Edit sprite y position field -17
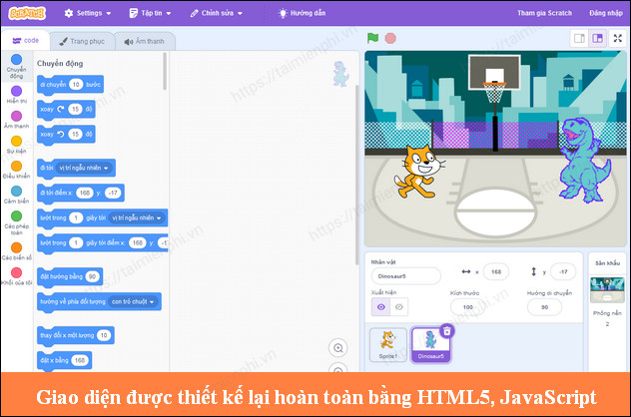This screenshot has height=417, width=631. (x=563, y=272)
